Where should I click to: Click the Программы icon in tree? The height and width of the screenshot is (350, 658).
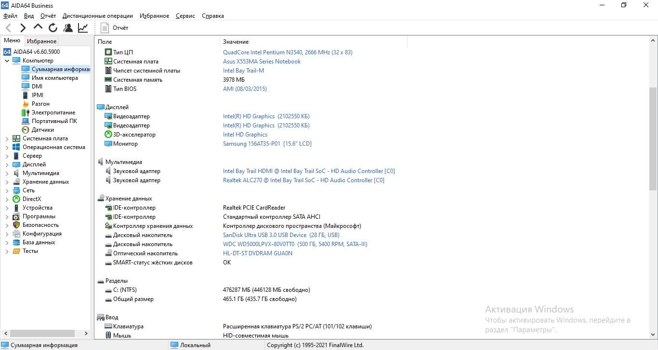click(x=16, y=216)
